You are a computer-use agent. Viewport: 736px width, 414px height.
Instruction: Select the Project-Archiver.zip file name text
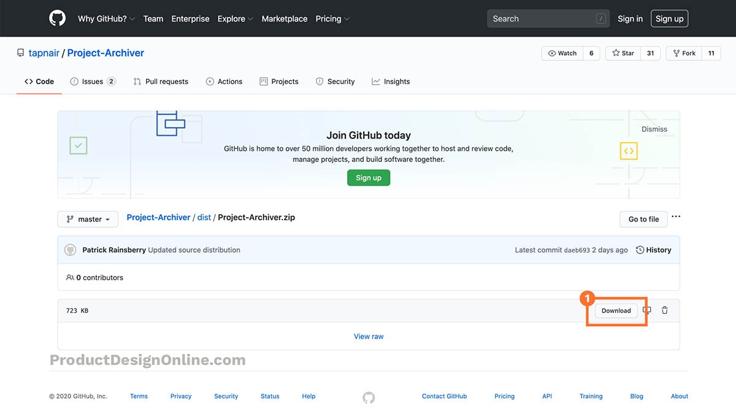[x=256, y=217]
